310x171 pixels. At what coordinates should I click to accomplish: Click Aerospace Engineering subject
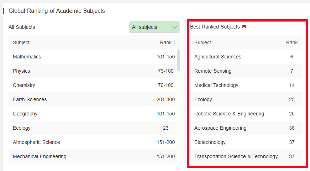coord(220,128)
